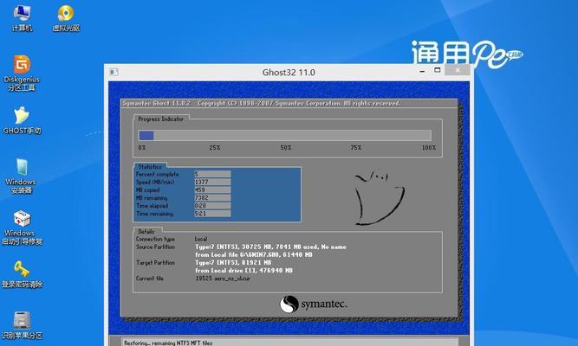Click the 100% progress marker label

tap(429, 148)
